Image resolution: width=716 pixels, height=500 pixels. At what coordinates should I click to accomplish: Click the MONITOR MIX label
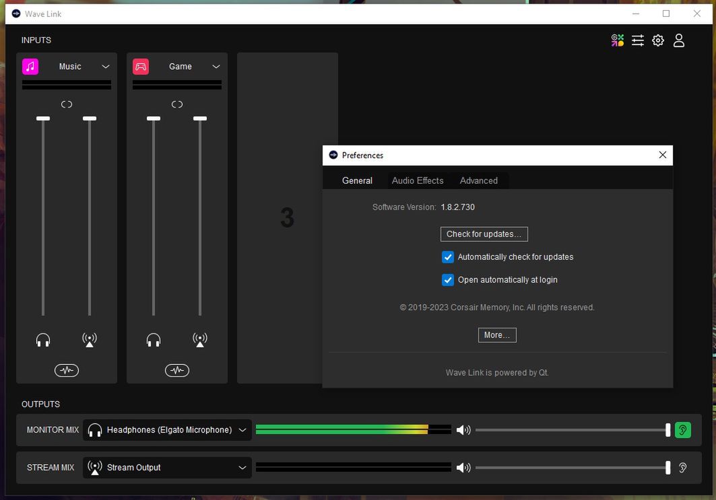(53, 430)
